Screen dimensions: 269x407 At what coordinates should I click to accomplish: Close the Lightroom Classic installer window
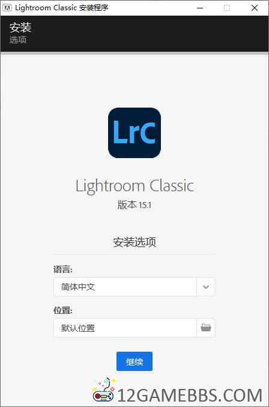254,8
